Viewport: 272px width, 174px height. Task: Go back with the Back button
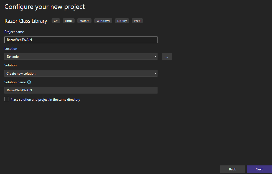tap(232, 169)
